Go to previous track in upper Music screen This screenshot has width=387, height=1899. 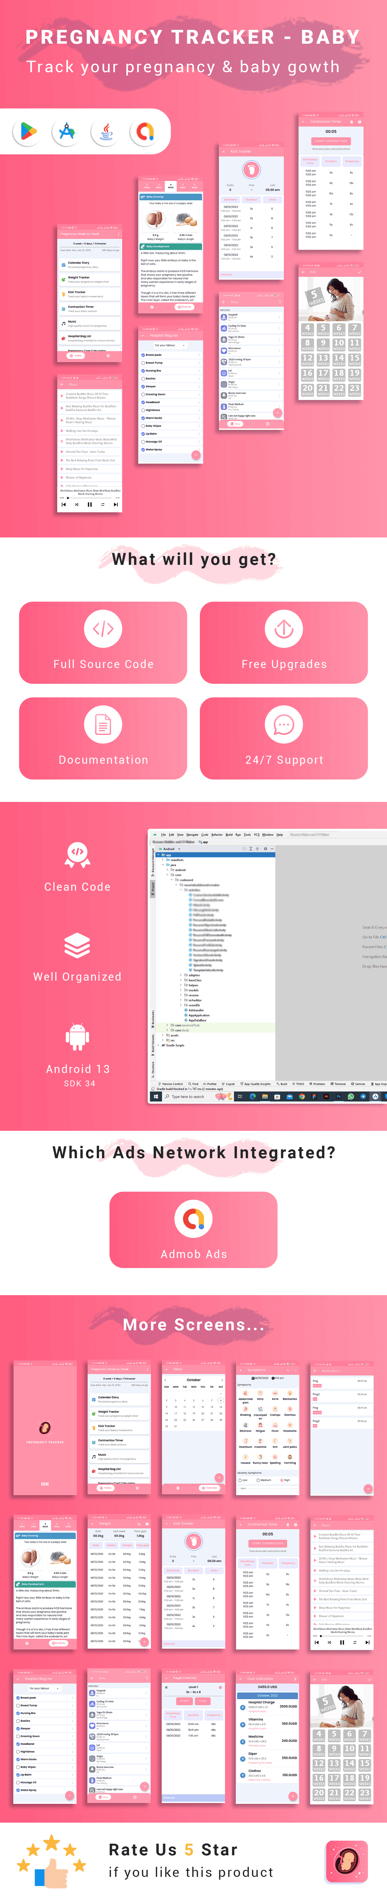coord(64,505)
